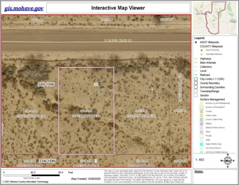Viewport: 239px width, 185px height.
Task: Click the Las Vegas label on overview map
Action: pos(202,13)
